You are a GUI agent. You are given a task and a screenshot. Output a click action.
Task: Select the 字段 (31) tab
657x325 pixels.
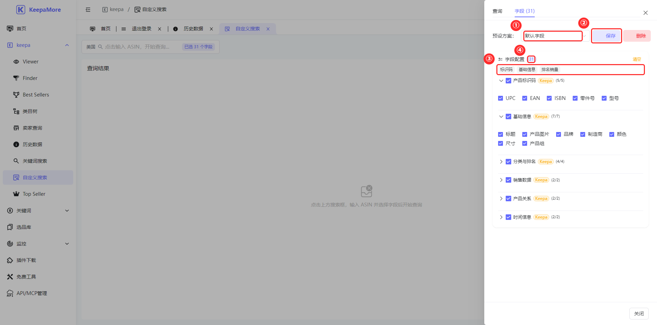(524, 11)
